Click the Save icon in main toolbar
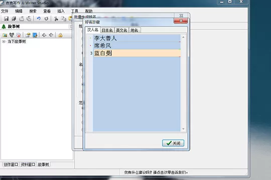The image size is (271, 180). (x=6, y=18)
